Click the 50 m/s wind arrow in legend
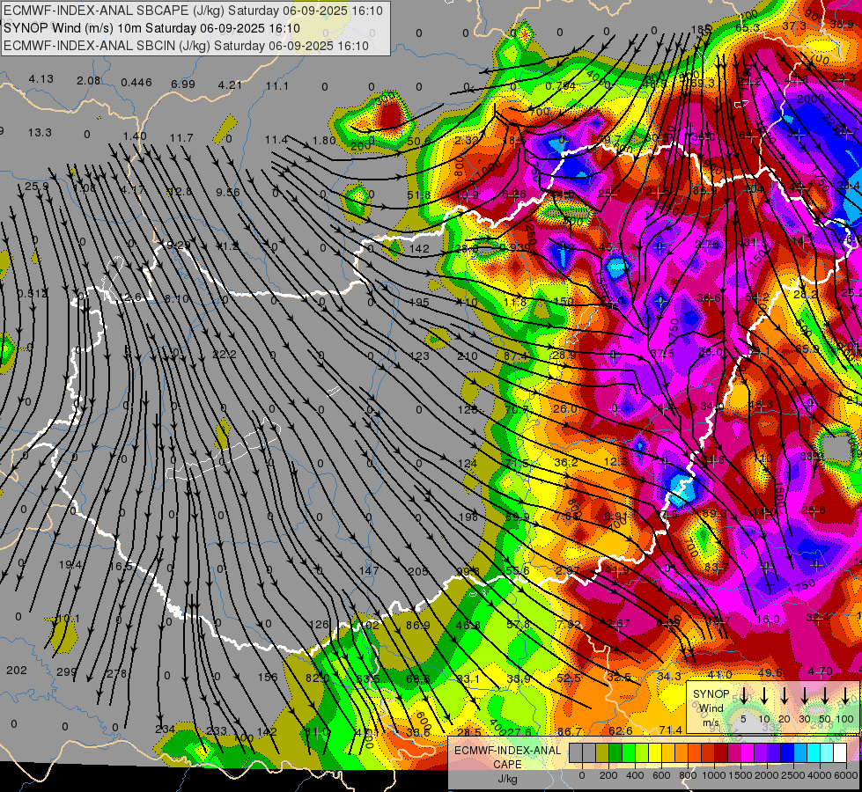 click(825, 696)
